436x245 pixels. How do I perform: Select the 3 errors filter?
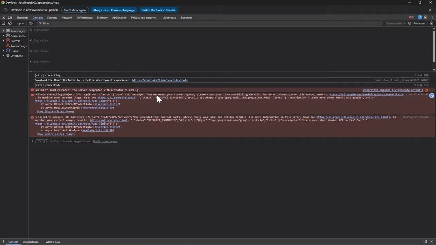(x=16, y=41)
